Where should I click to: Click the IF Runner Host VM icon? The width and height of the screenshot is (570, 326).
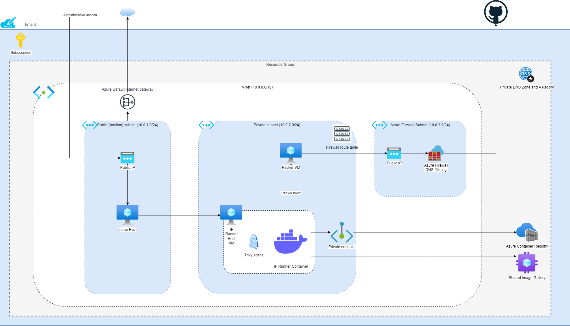pyautogui.click(x=231, y=215)
